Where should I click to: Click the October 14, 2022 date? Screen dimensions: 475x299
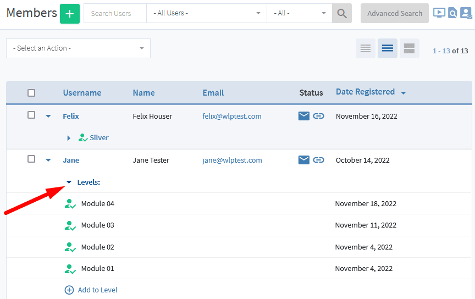(363, 160)
